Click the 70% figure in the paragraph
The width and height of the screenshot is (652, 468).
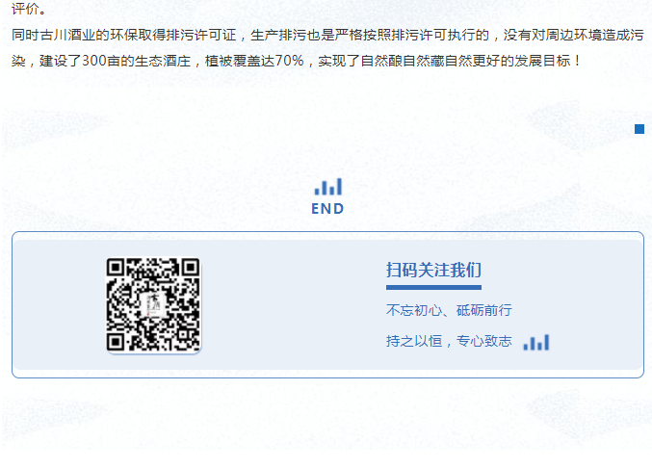289,61
